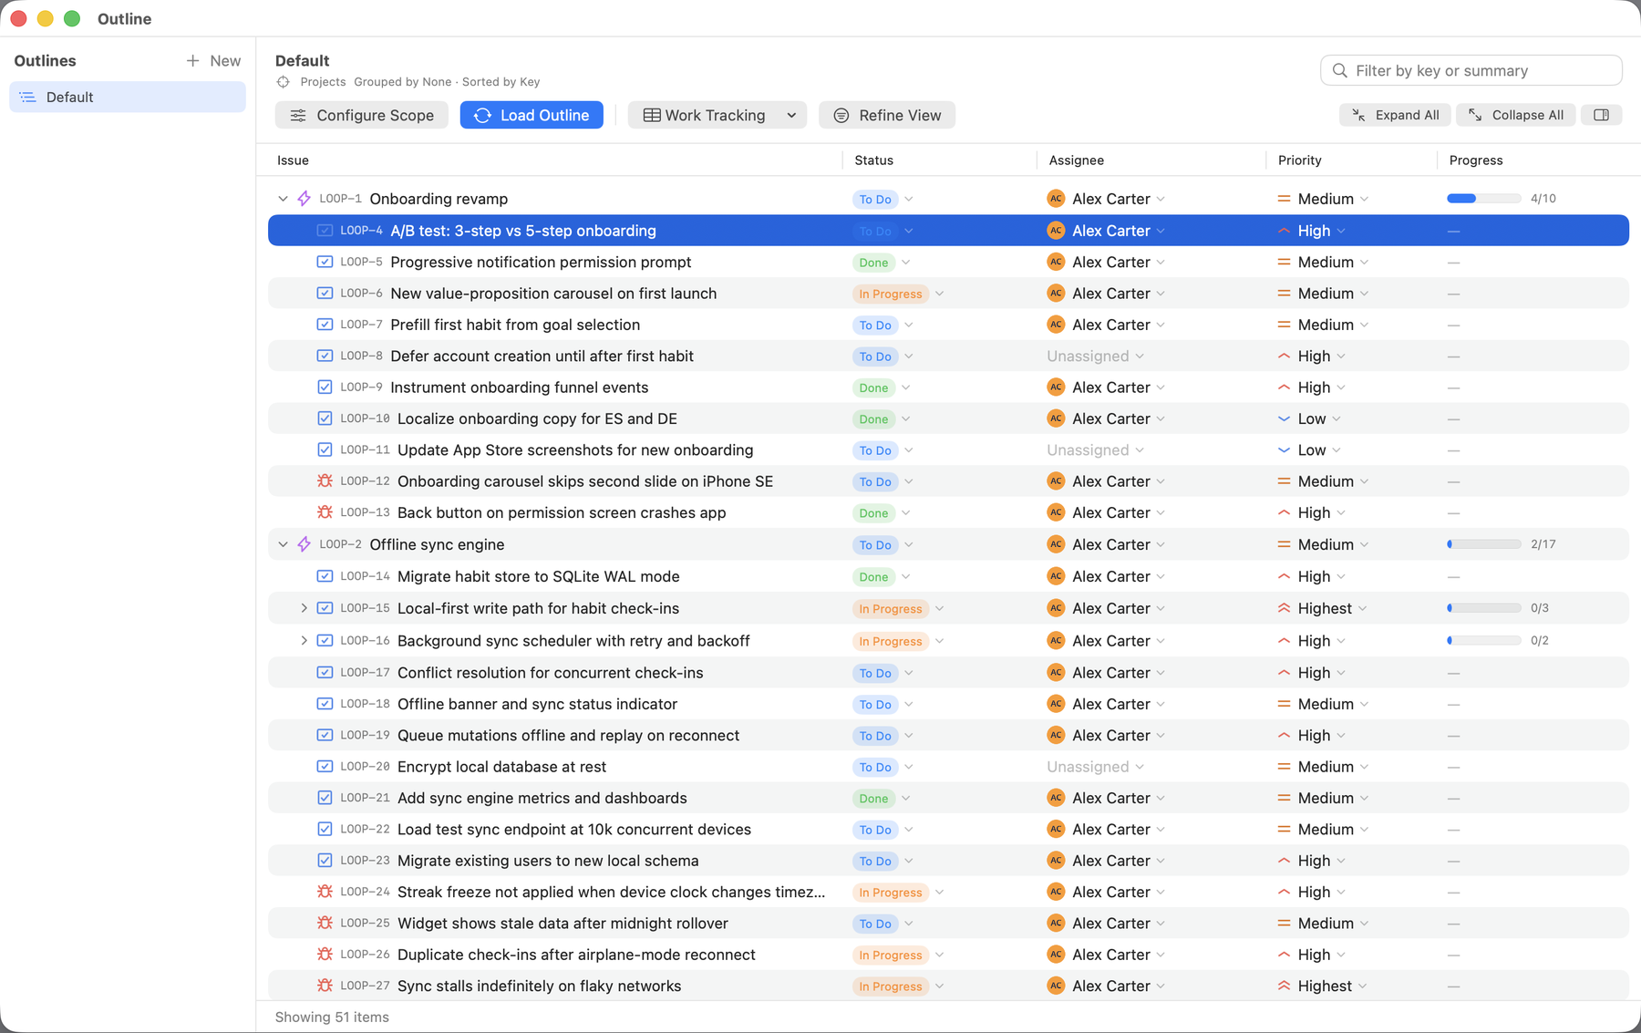Expand LOOP-15 Local-first write path subtasks
This screenshot has width=1641, height=1033.
tap(304, 608)
